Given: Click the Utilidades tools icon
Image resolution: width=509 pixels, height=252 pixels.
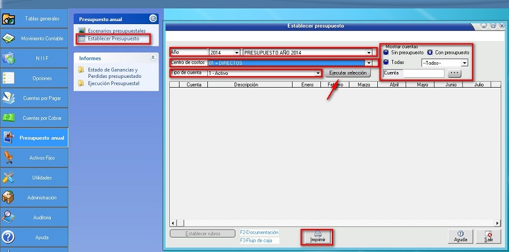Looking at the screenshot, I should pos(9,178).
